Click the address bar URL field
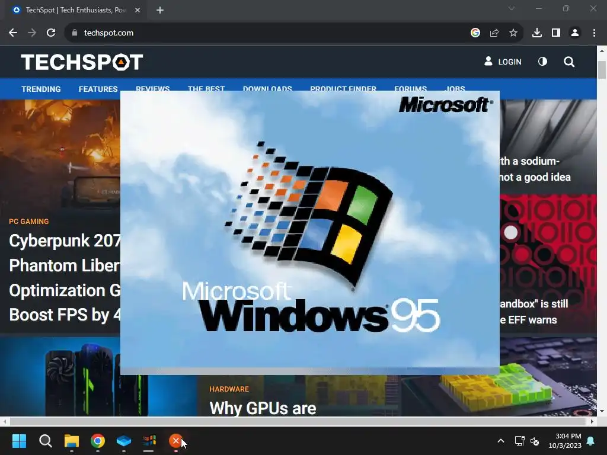Image resolution: width=607 pixels, height=455 pixels. pos(271,33)
